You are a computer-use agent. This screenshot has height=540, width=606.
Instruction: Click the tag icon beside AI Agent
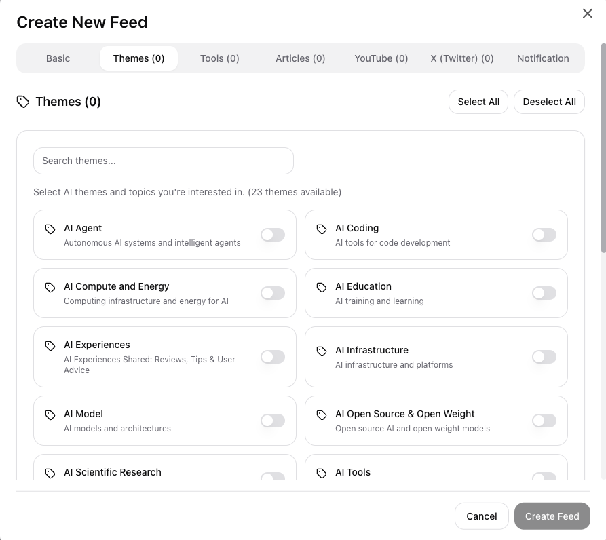pyautogui.click(x=50, y=229)
